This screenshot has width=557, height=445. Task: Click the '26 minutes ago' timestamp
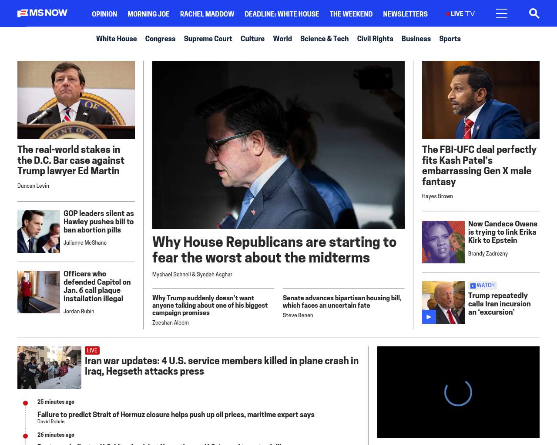pyautogui.click(x=56, y=435)
